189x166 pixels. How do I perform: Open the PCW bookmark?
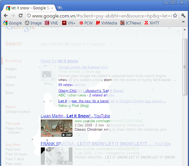pyautogui.click(x=86, y=23)
